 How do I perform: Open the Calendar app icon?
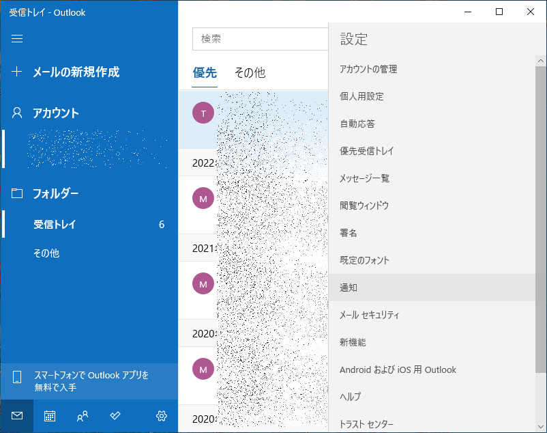coord(50,415)
